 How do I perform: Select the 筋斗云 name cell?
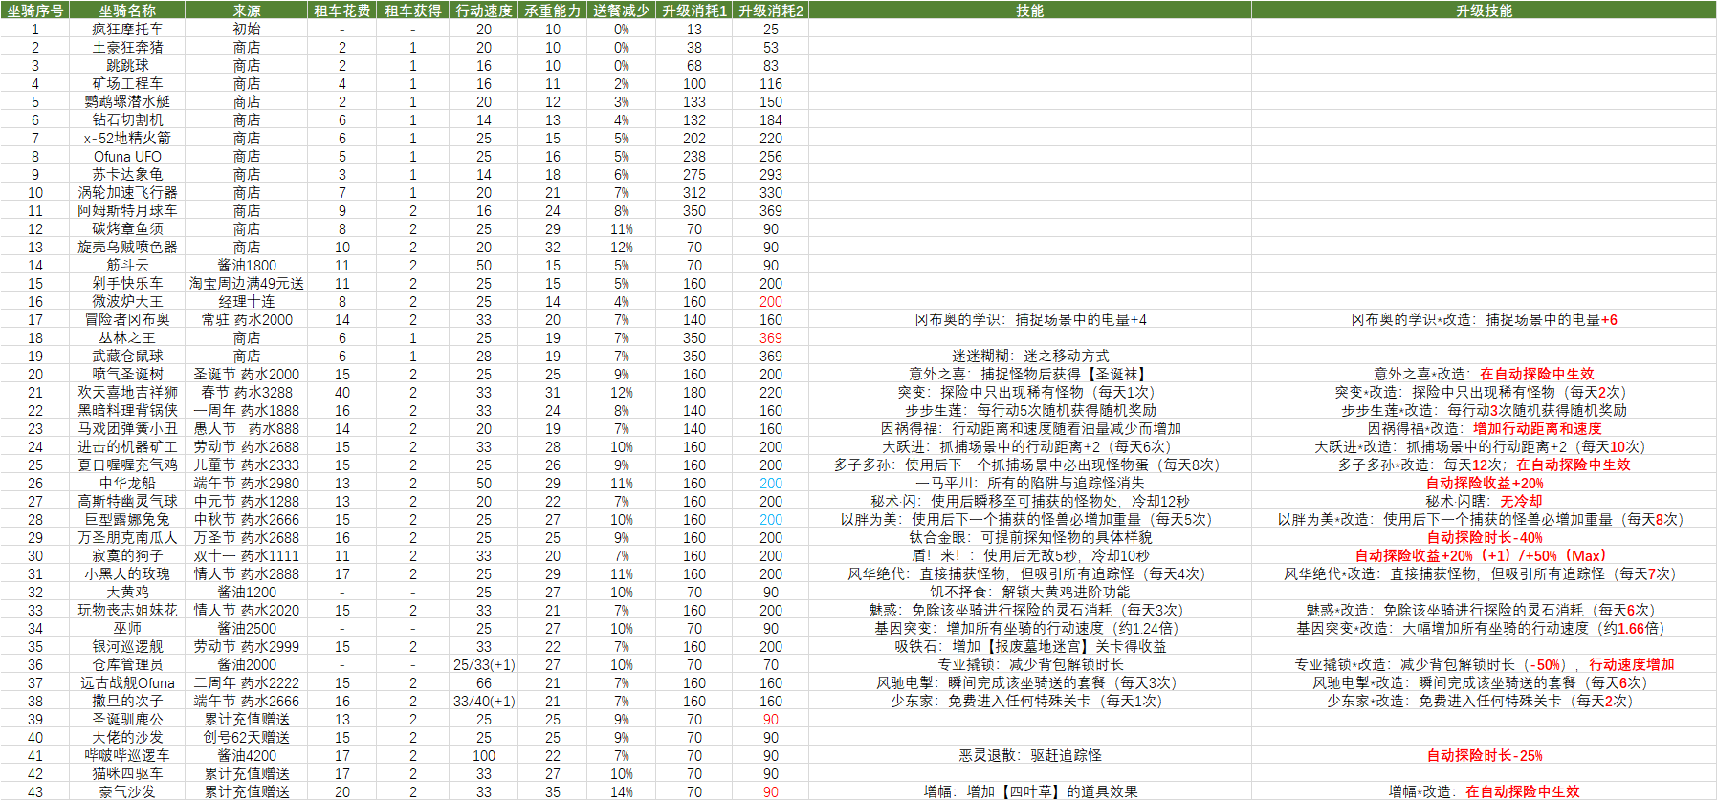tap(127, 265)
